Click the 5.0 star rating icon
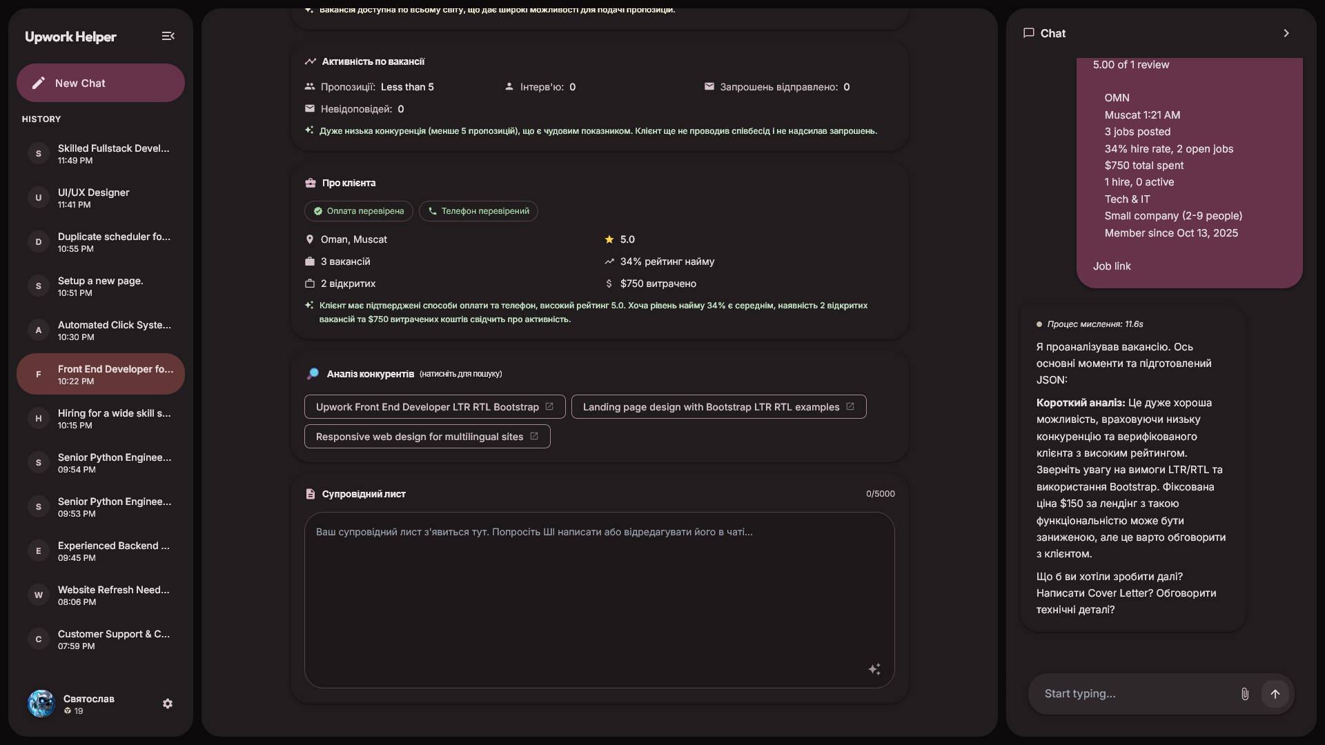Image resolution: width=1325 pixels, height=745 pixels. tap(609, 239)
